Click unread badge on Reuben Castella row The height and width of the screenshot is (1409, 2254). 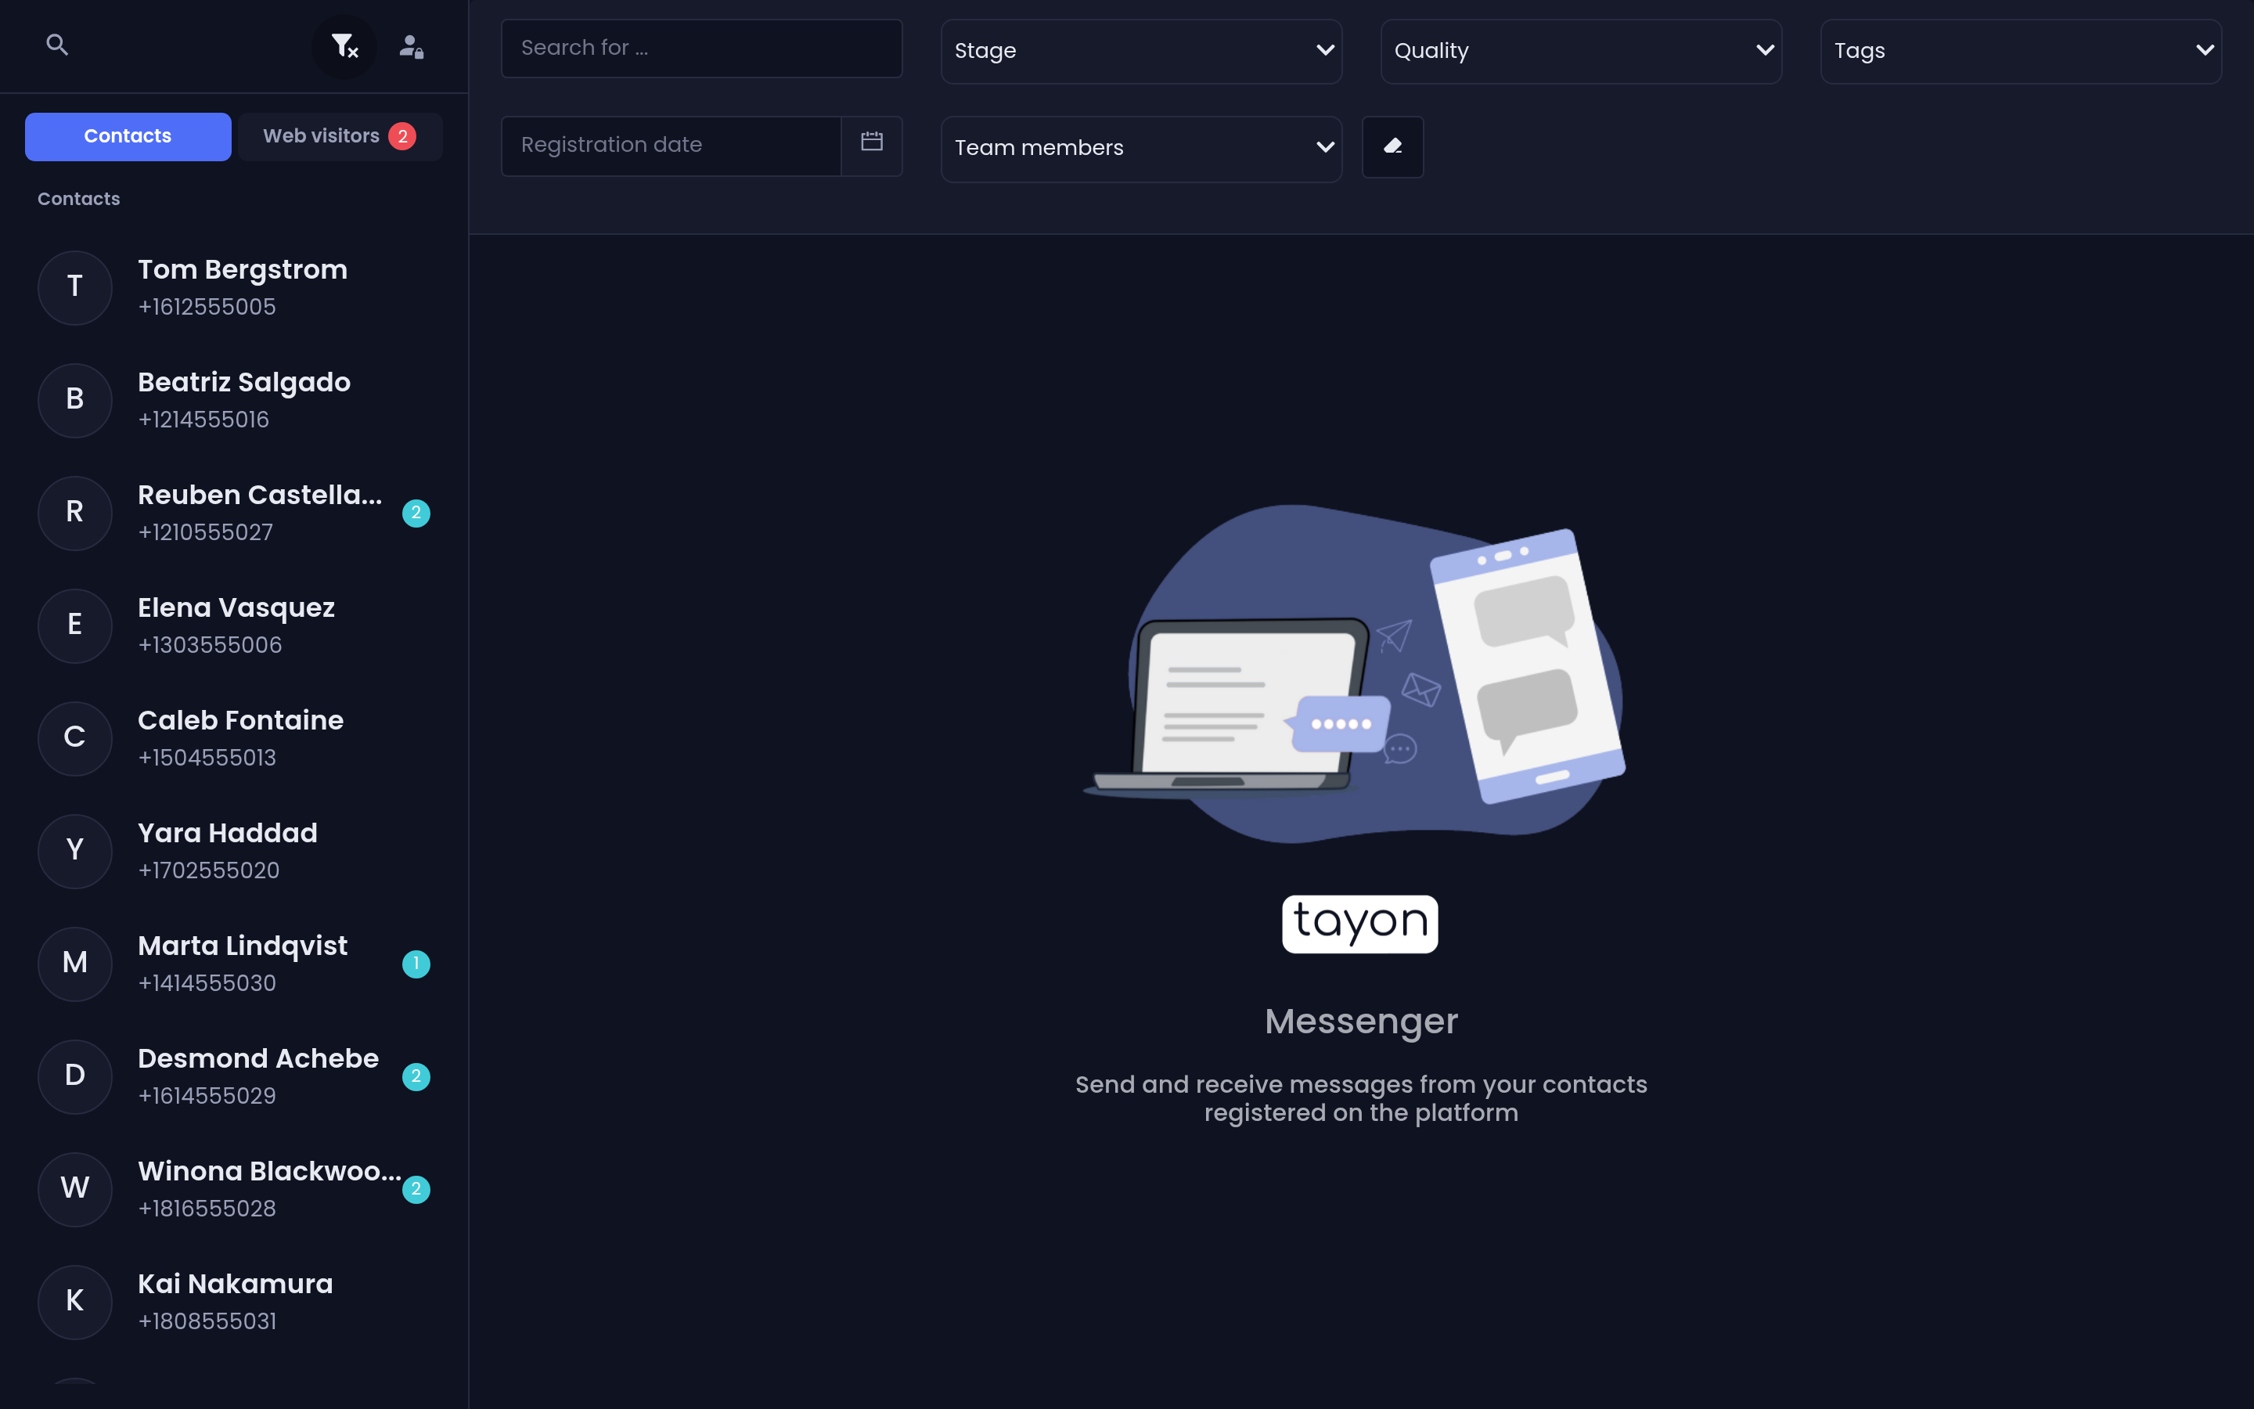(416, 513)
